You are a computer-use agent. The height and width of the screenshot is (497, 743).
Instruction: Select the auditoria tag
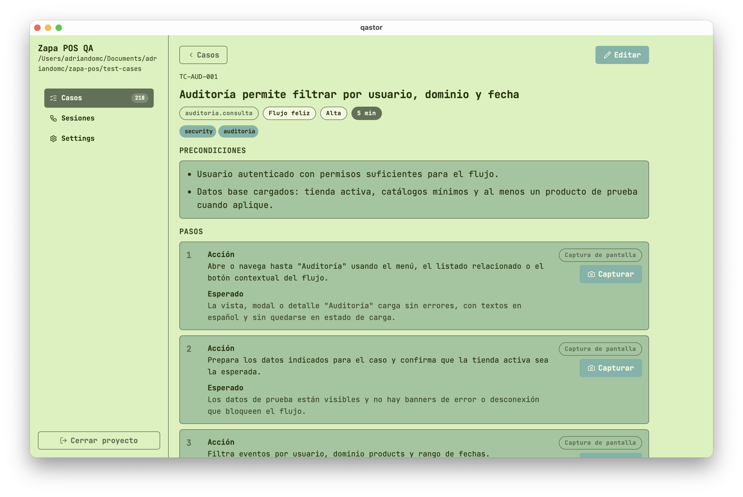point(238,131)
